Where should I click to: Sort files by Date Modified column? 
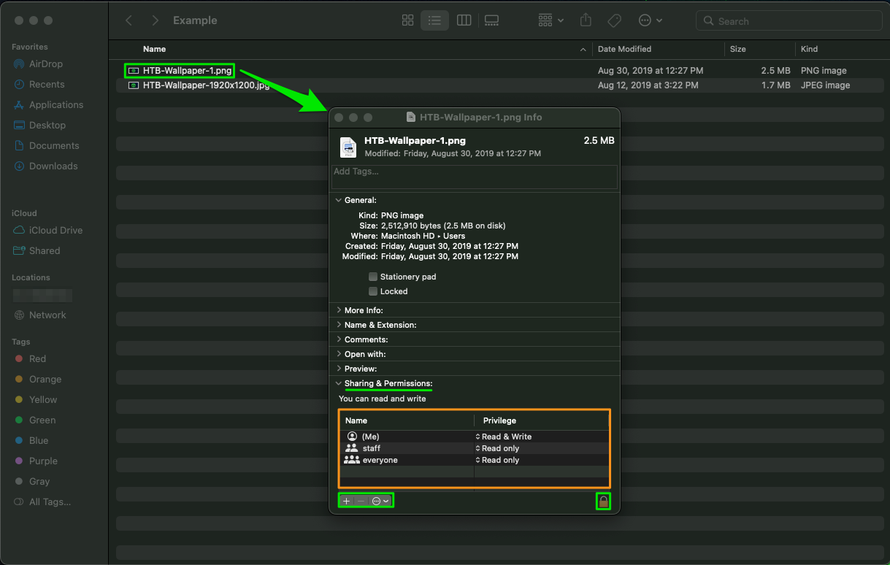coord(624,49)
